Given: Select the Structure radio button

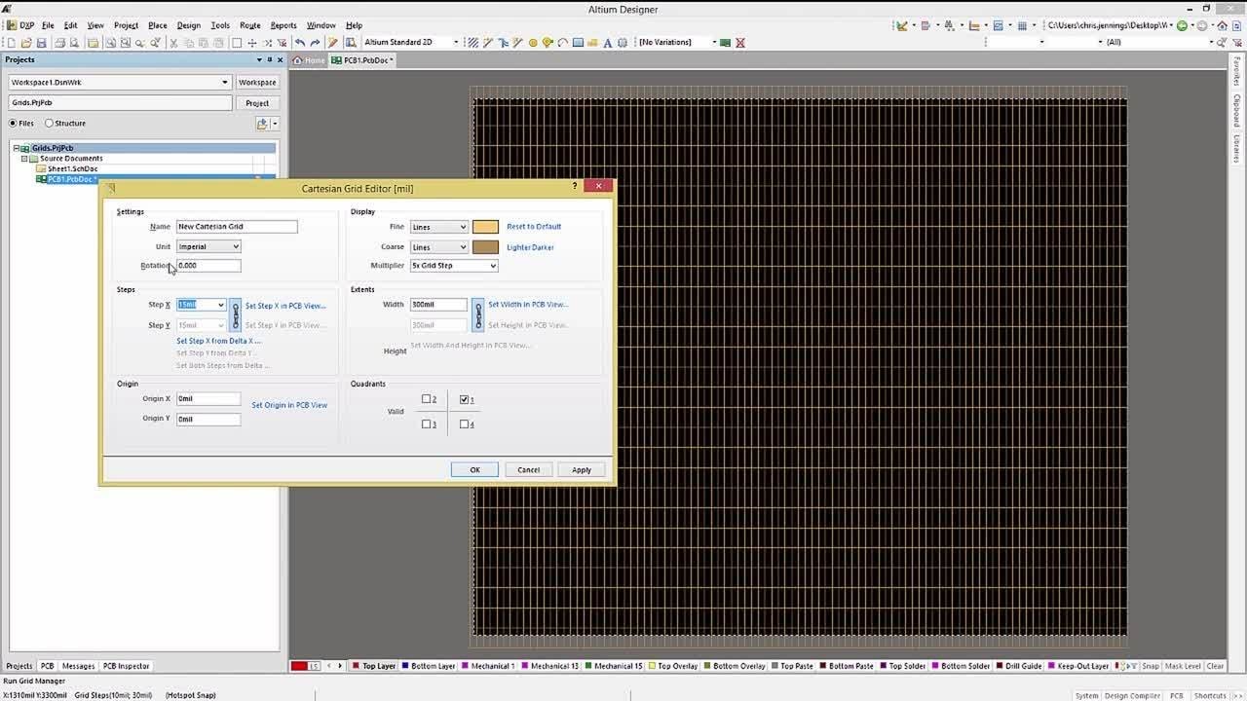Looking at the screenshot, I should pyautogui.click(x=49, y=124).
